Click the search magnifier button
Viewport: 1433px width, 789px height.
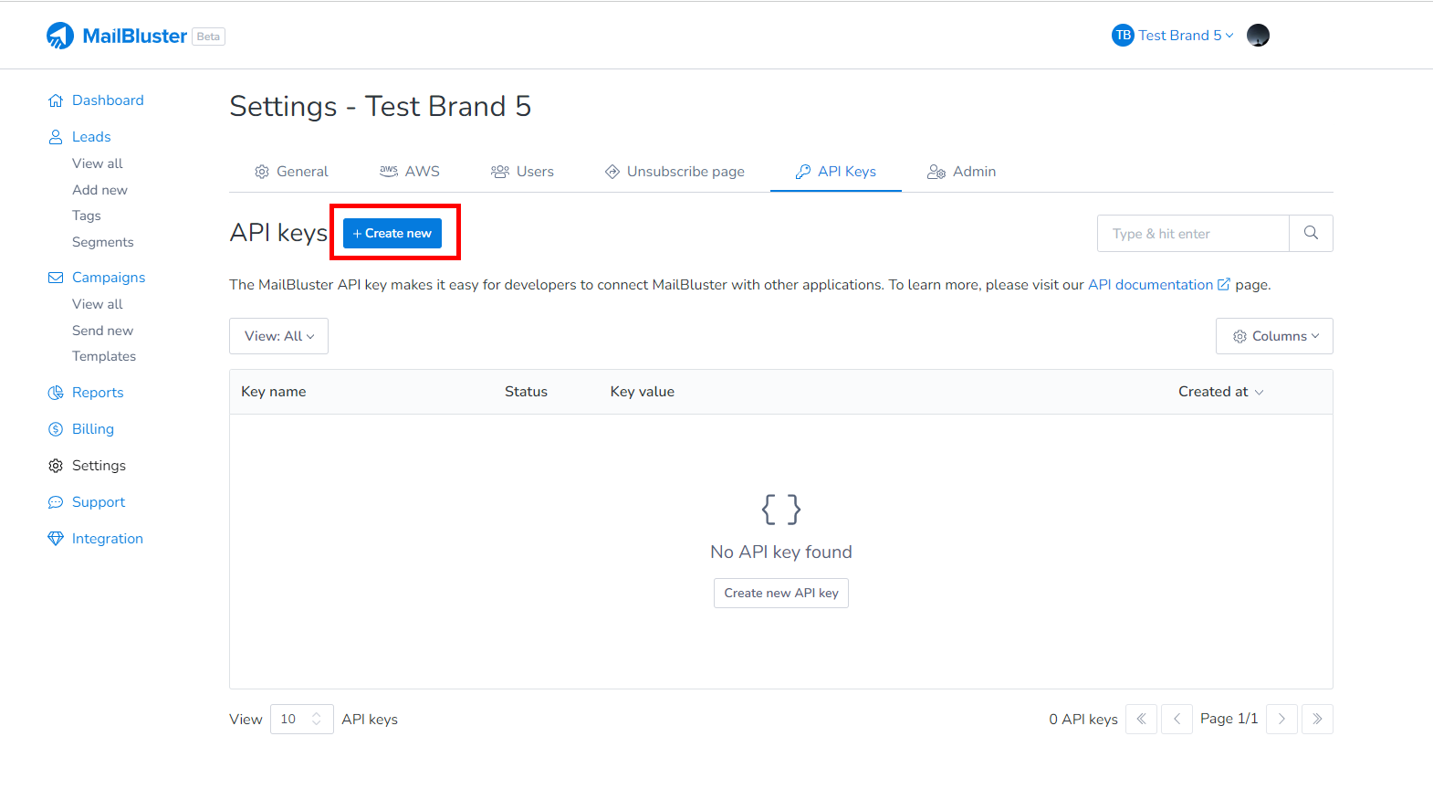click(1311, 234)
